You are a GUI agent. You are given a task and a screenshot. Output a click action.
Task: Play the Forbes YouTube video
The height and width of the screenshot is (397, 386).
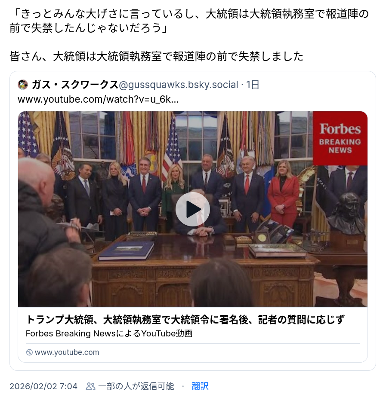coord(192,209)
